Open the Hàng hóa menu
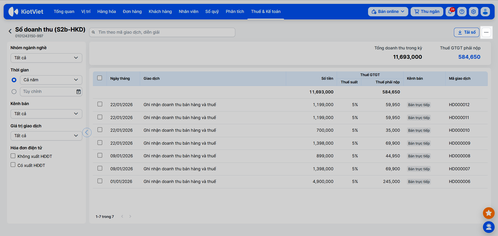Screen dimensions: 498x236 tap(107, 12)
